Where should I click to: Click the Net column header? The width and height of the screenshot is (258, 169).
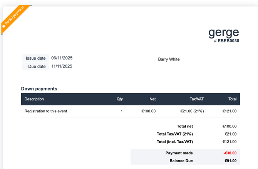[152, 99]
